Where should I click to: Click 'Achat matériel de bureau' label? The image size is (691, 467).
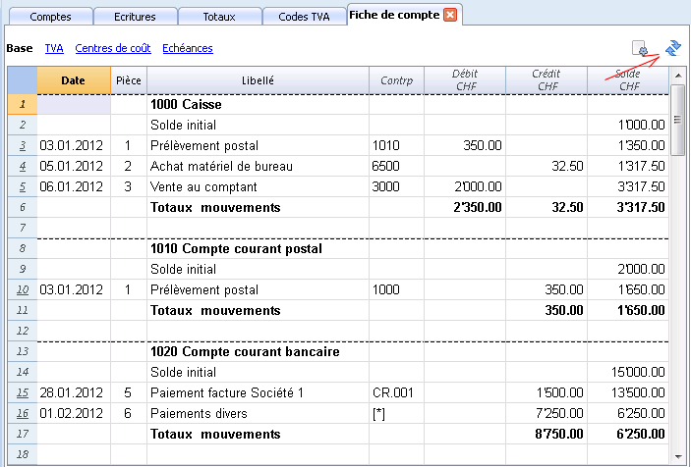[x=222, y=166]
